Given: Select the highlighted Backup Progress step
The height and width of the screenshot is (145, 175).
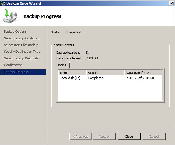Looking at the screenshot, I should click(x=23, y=72).
